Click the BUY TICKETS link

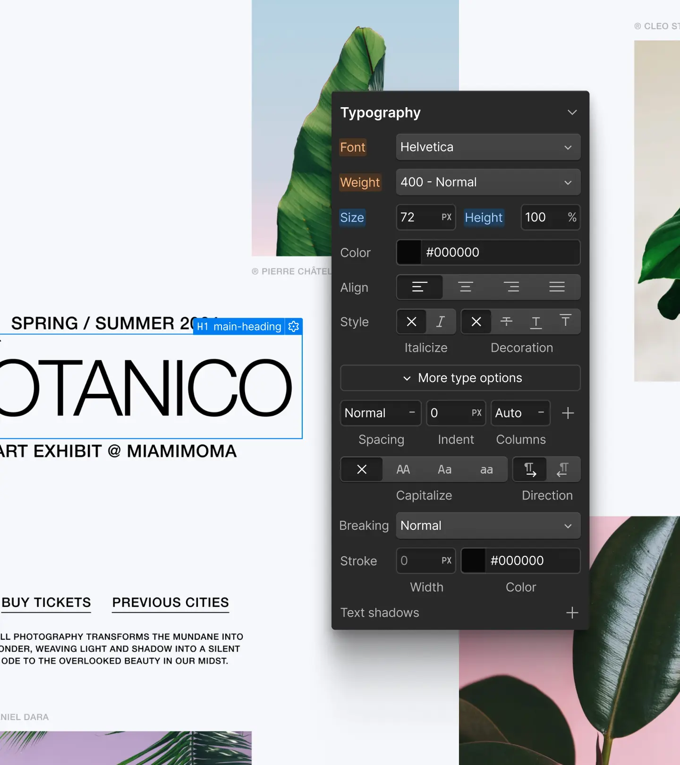[46, 603]
